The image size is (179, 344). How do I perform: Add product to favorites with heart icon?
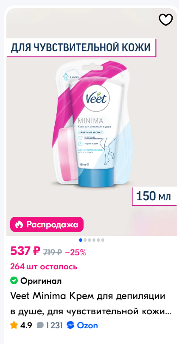pos(165,20)
